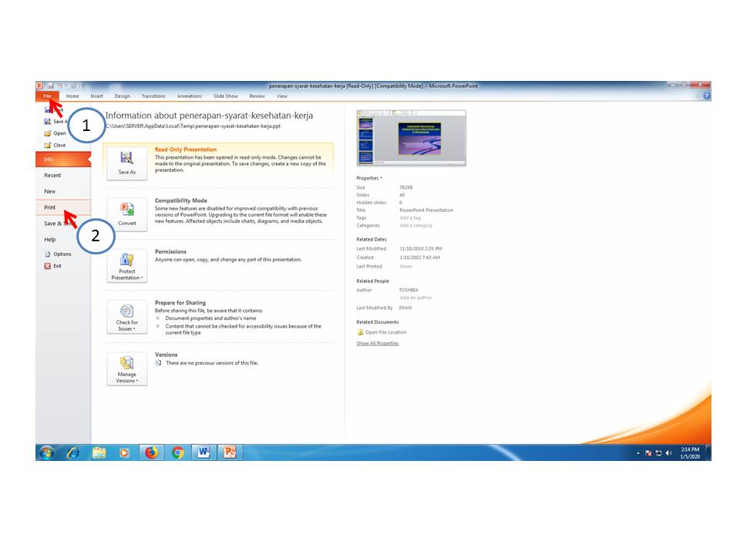740x555 pixels.
Task: Switch to the Slide Show tab
Action: point(226,96)
